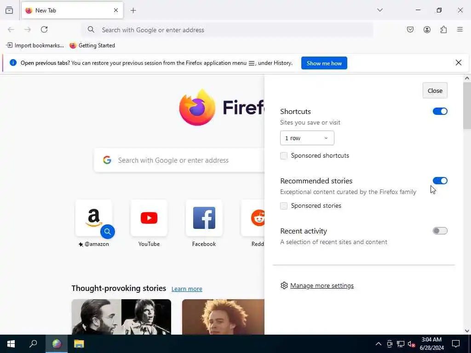Click the Learn more stories link
471x353 pixels.
coord(187,289)
